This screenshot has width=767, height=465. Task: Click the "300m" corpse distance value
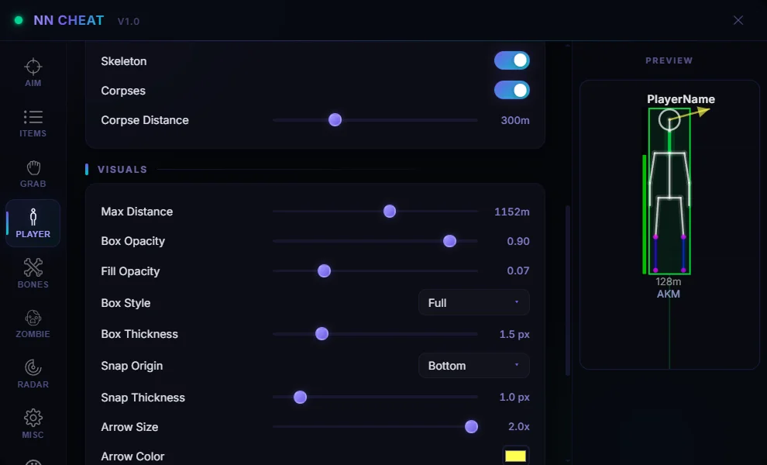(514, 120)
